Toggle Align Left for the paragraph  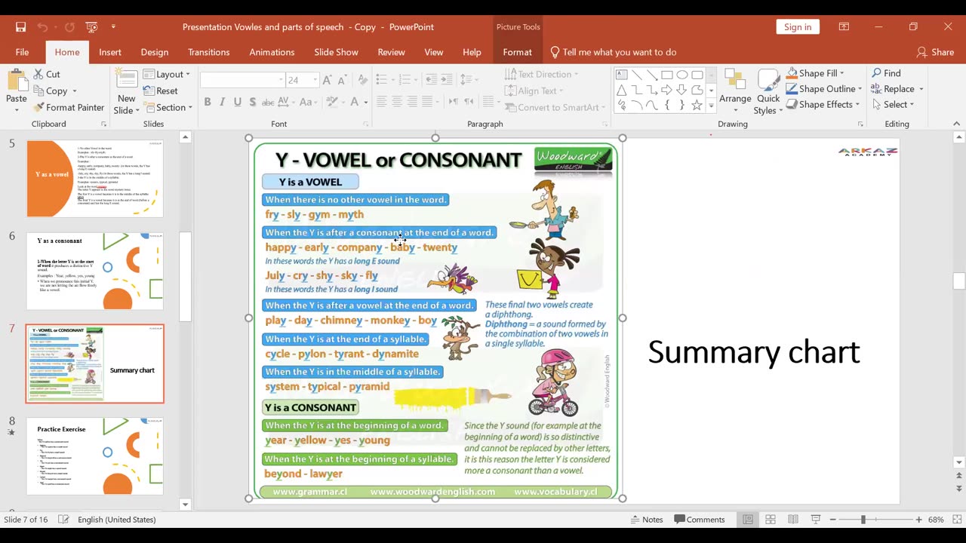click(x=381, y=102)
